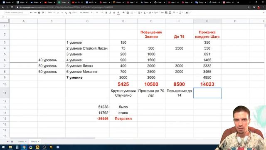
Task: Open the all sheets list
Action: [12, 142]
